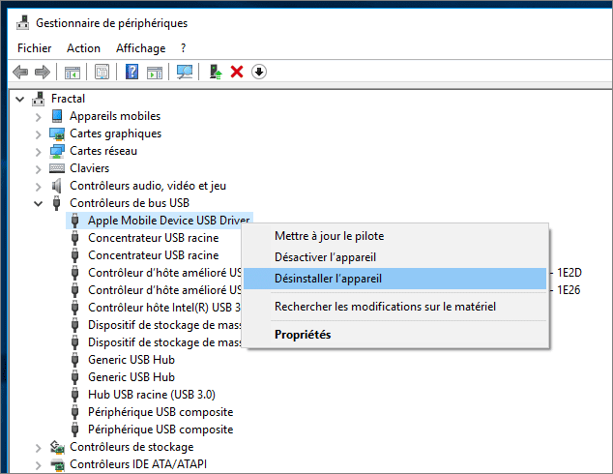Viewport: 613px width, 474px height.
Task: Open Help via blue question mark icon
Action: click(131, 72)
